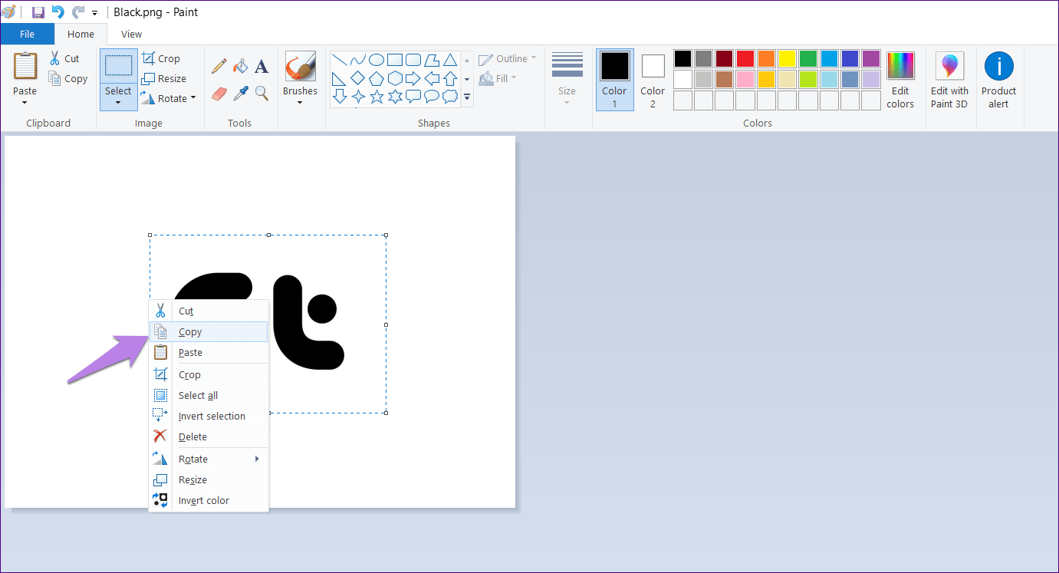Click the Save icon in title bar
The height and width of the screenshot is (573, 1059).
tap(38, 12)
